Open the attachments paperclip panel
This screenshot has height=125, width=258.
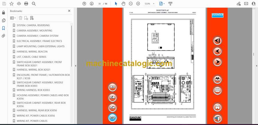(3, 36)
